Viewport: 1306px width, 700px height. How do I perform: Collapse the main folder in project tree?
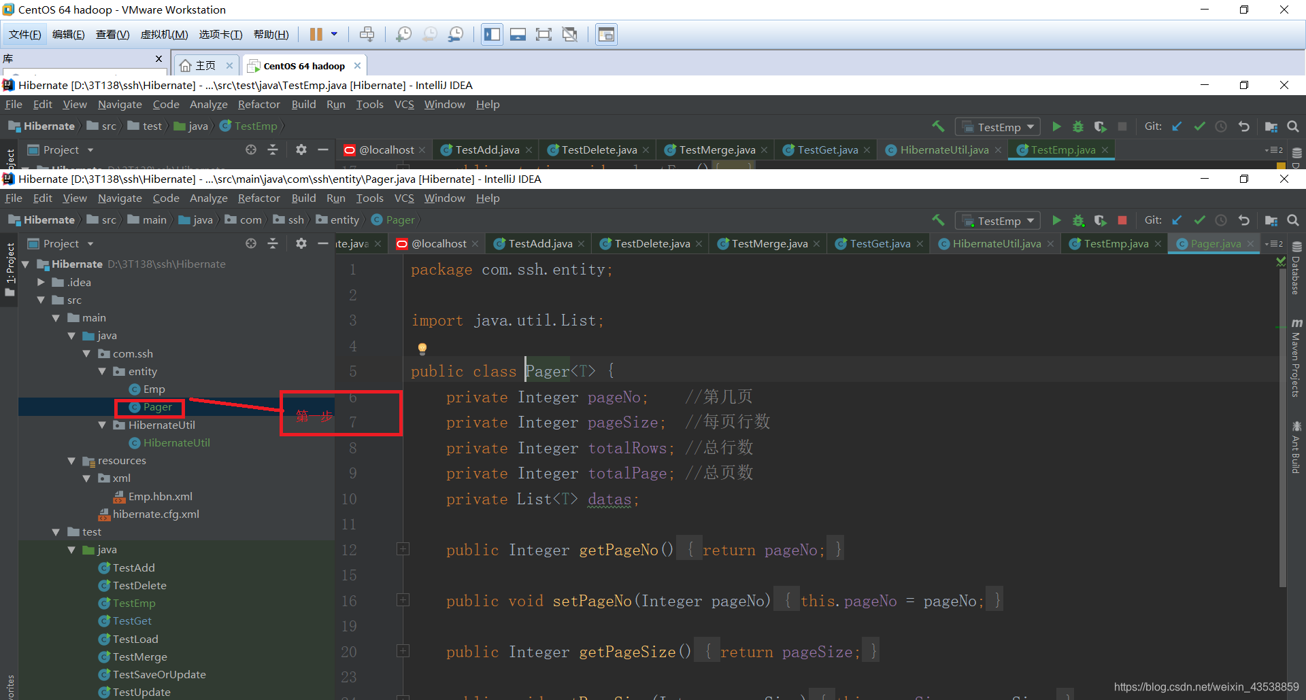coord(56,318)
